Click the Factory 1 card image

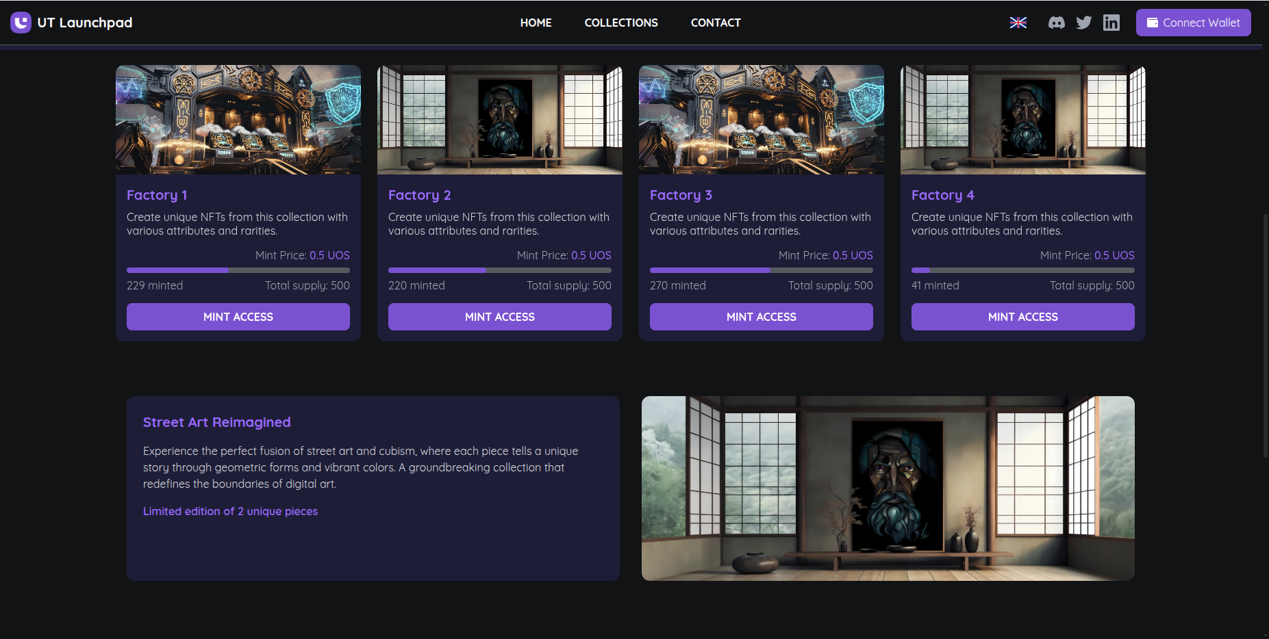[238, 120]
